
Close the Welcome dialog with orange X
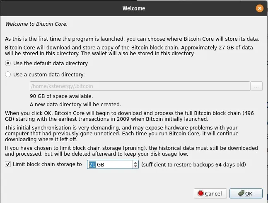click(260, 8)
